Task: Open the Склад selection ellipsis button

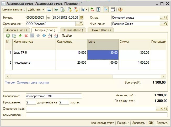Action: [x=162, y=18]
